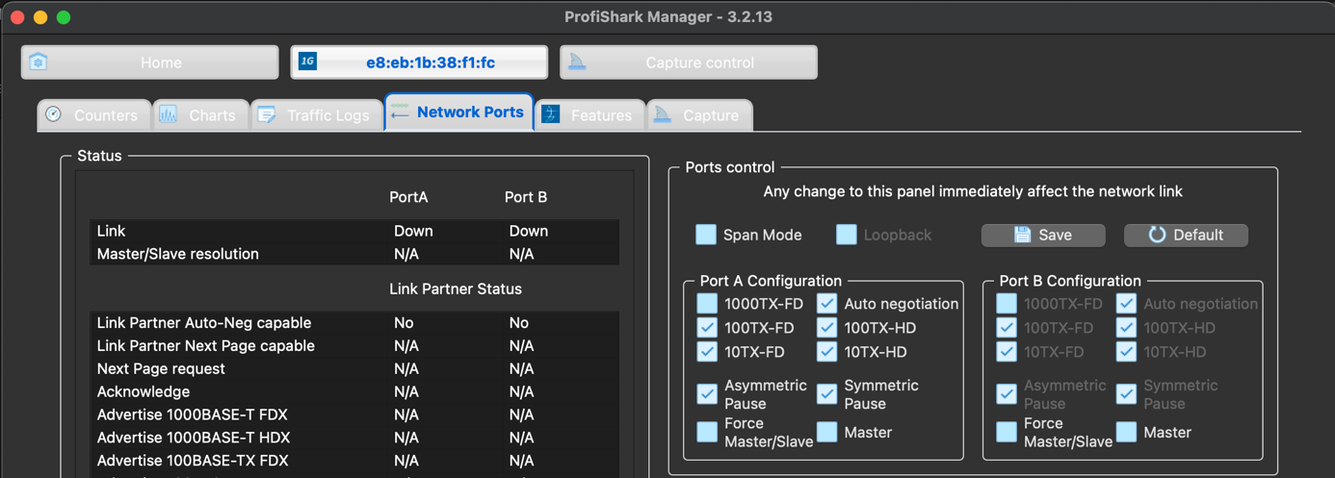Click the shark fin icon in Capture control
Viewport: 1335px width, 478px height.
pyautogui.click(x=578, y=63)
